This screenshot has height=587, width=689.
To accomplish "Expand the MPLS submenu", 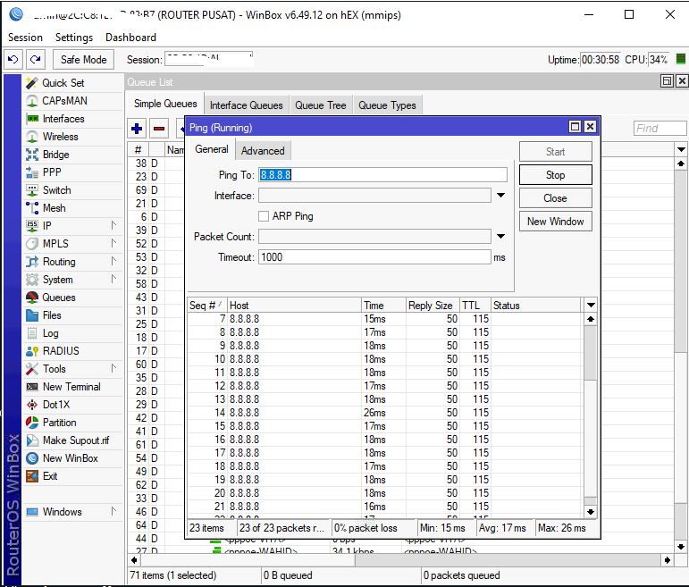I will [113, 243].
